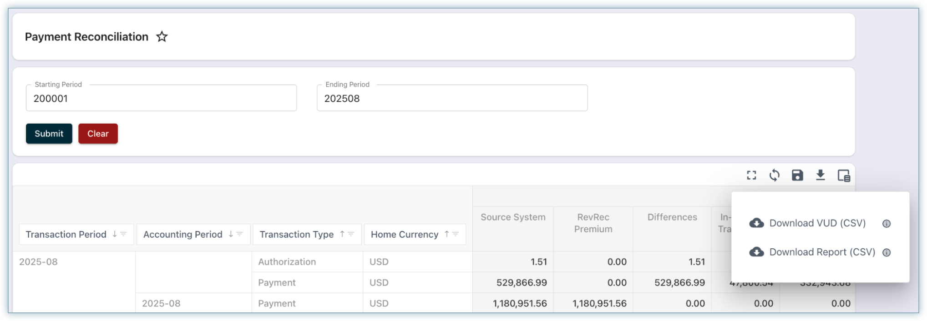The width and height of the screenshot is (927, 321).
Task: Expand the table to fullscreen
Action: coord(751,176)
